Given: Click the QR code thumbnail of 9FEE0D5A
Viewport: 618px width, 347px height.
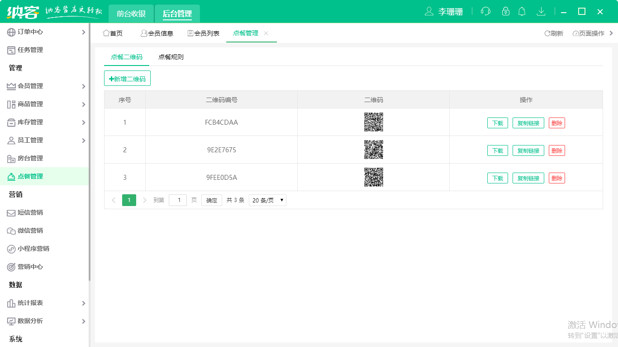Looking at the screenshot, I should (374, 177).
